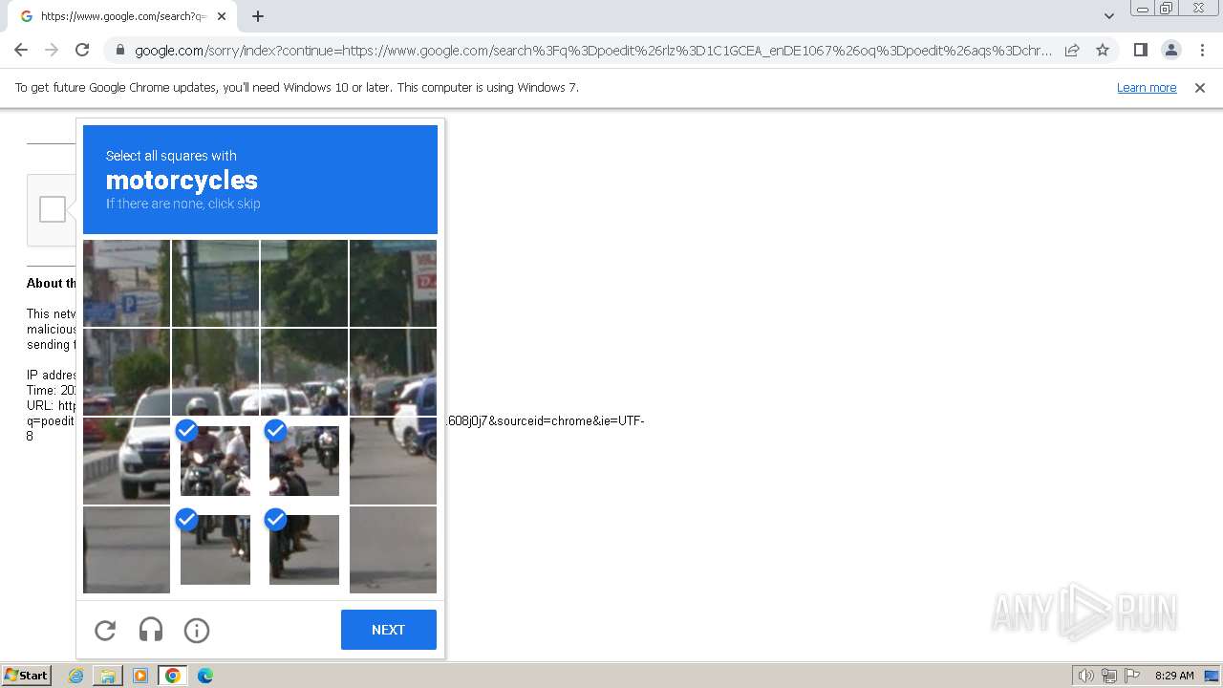Open the captcha help info icon
Screen dimensions: 1223x688
[197, 631]
